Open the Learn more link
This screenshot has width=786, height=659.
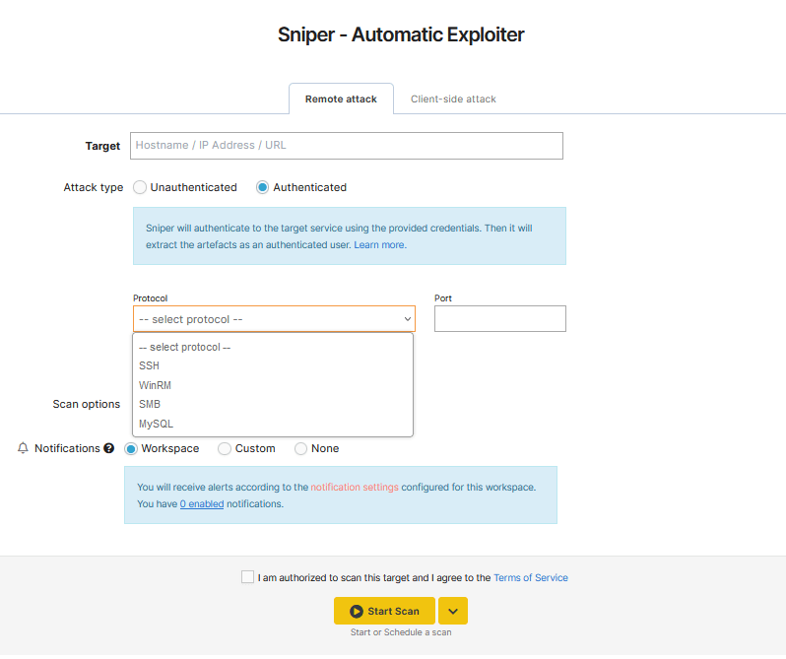pyautogui.click(x=379, y=244)
